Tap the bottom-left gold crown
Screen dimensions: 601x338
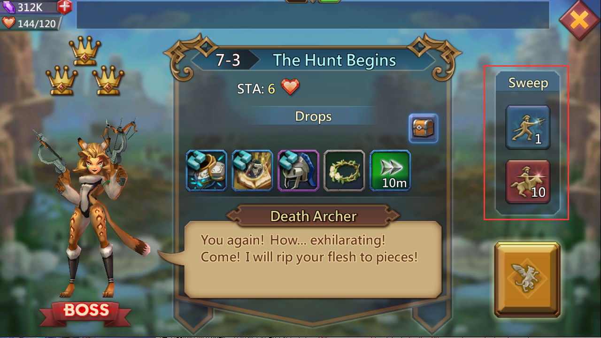(62, 80)
